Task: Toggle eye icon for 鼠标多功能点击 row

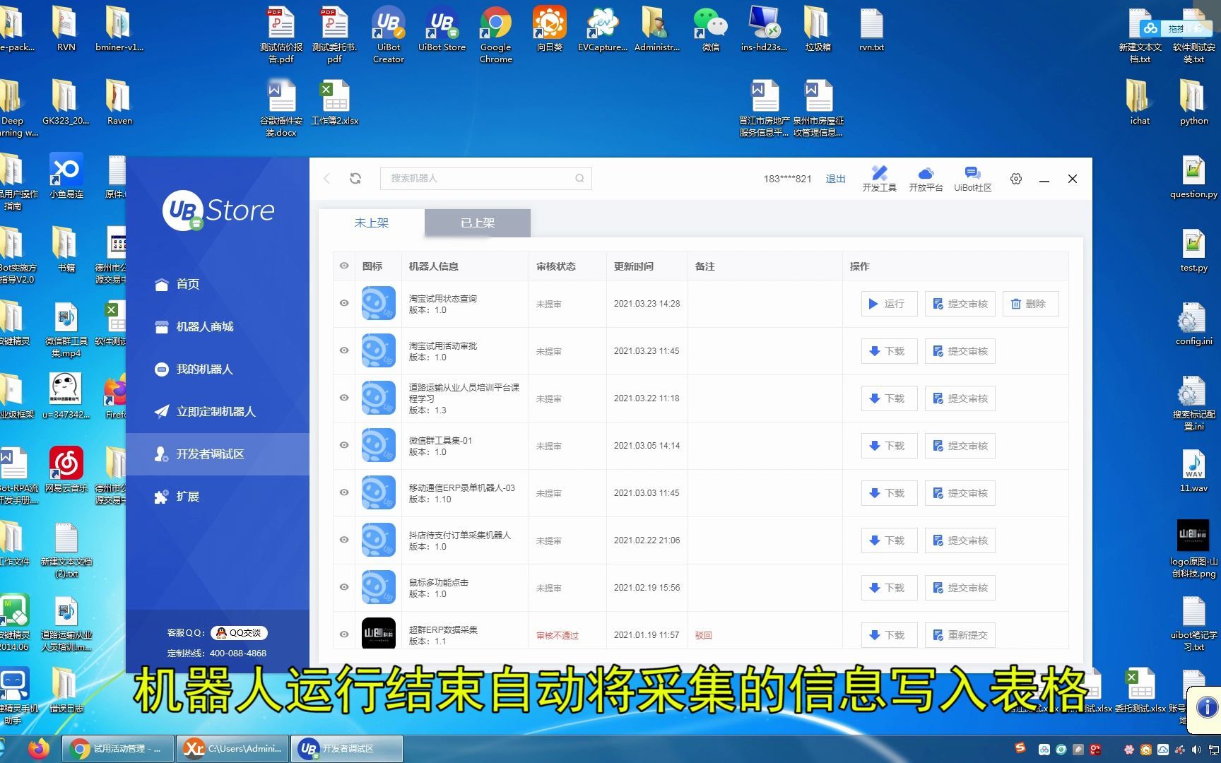Action: tap(344, 587)
